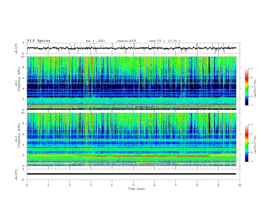Click the -7 label on ch.2 color bar
Image resolution: width=270 pixels, height=208 pixels.
coord(251,162)
